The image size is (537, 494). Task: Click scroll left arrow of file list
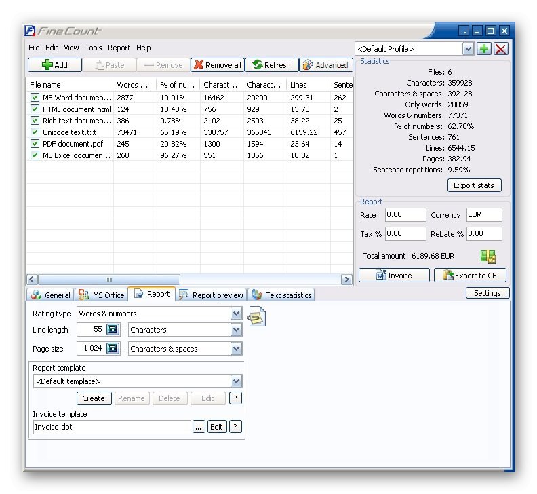point(32,280)
